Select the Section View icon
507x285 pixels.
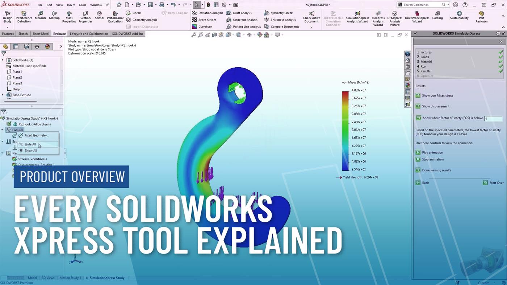click(x=214, y=35)
